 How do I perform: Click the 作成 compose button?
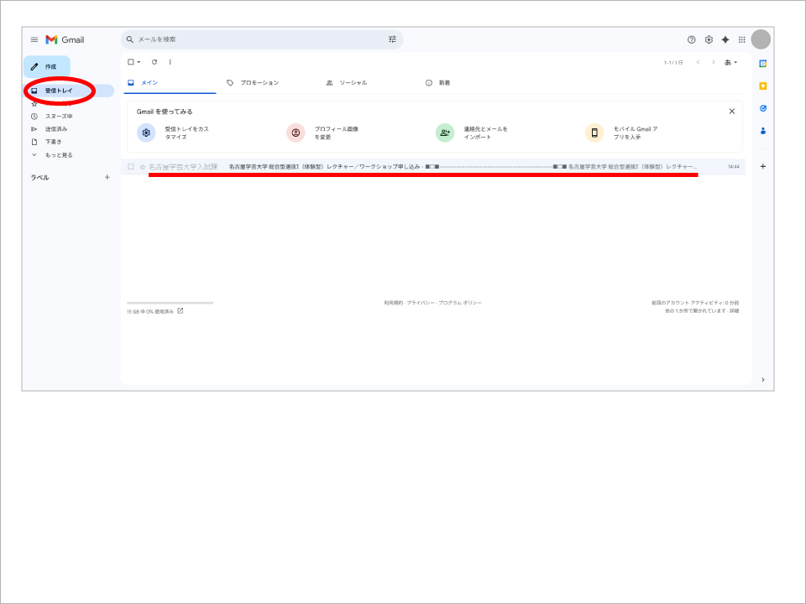[47, 66]
